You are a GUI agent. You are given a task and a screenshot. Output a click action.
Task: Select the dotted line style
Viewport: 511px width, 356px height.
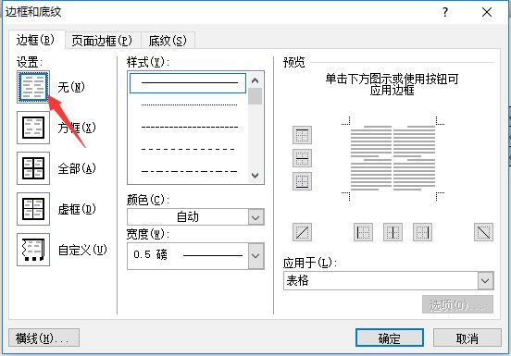(189, 105)
